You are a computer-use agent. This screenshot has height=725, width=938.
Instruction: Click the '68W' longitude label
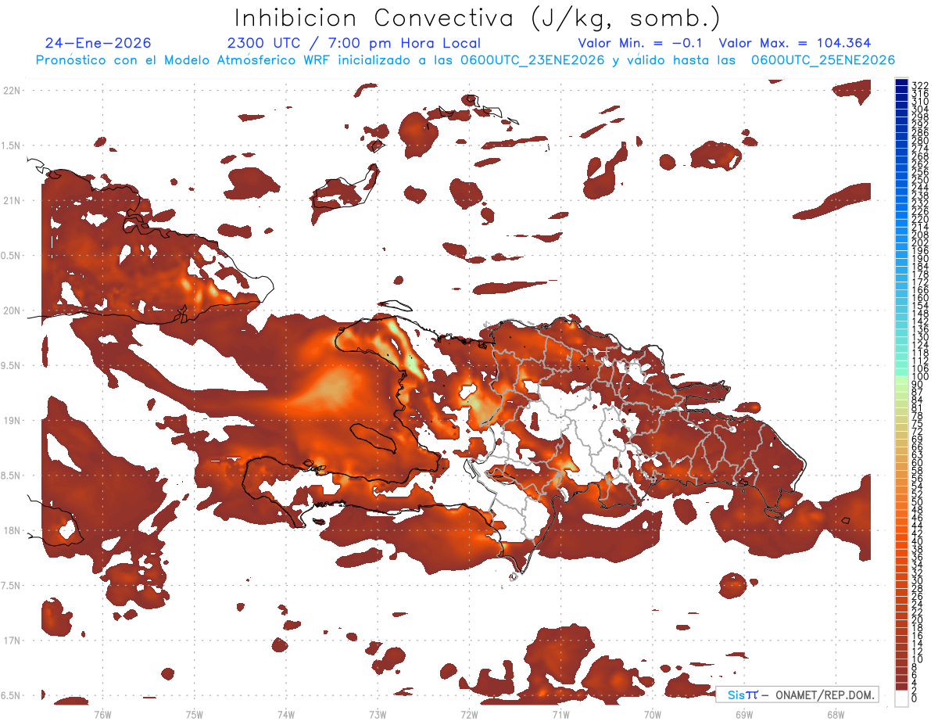tap(836, 714)
